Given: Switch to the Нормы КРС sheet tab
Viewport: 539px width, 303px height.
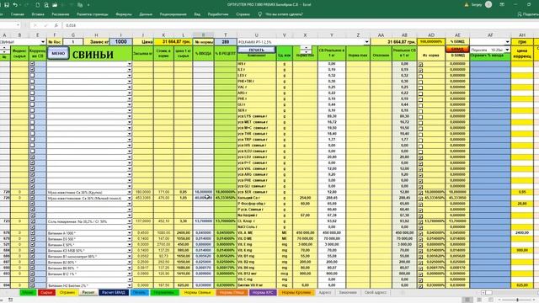Looking at the screenshot, I should pyautogui.click(x=263, y=292).
